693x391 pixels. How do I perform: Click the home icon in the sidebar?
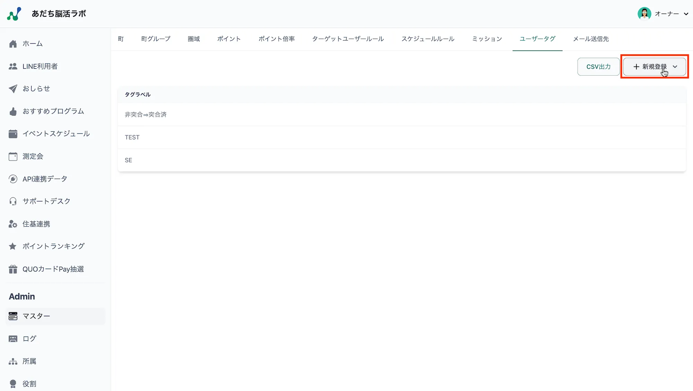pyautogui.click(x=13, y=44)
